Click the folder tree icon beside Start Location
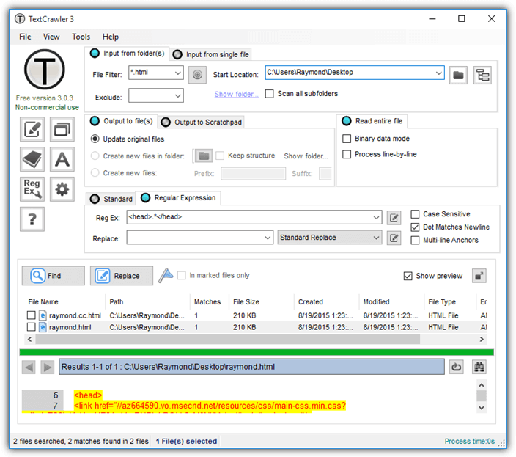This screenshot has width=516, height=457. 482,75
